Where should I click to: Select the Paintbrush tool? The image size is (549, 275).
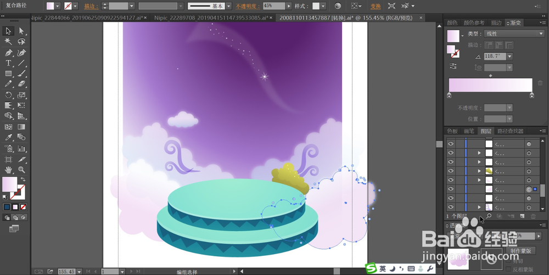[x=21, y=74]
